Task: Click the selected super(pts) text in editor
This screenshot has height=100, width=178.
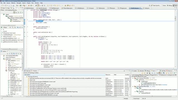Action: click(39, 21)
